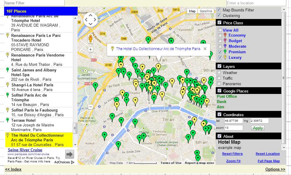The image size is (291, 175).
Task: Open the Options link
Action: (x=275, y=169)
